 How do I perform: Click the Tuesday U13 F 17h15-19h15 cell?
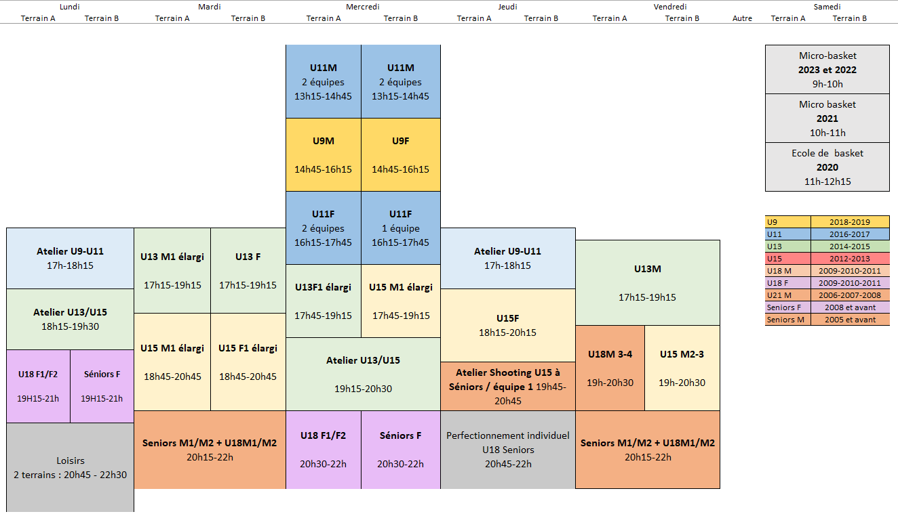pos(248,271)
